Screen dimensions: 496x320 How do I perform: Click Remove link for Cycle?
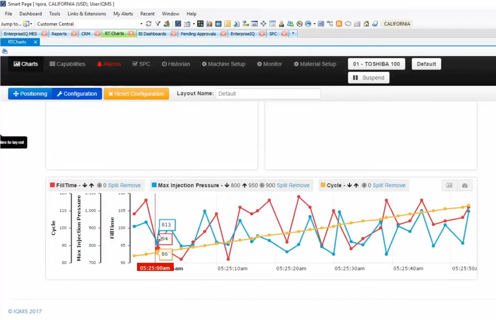click(395, 185)
